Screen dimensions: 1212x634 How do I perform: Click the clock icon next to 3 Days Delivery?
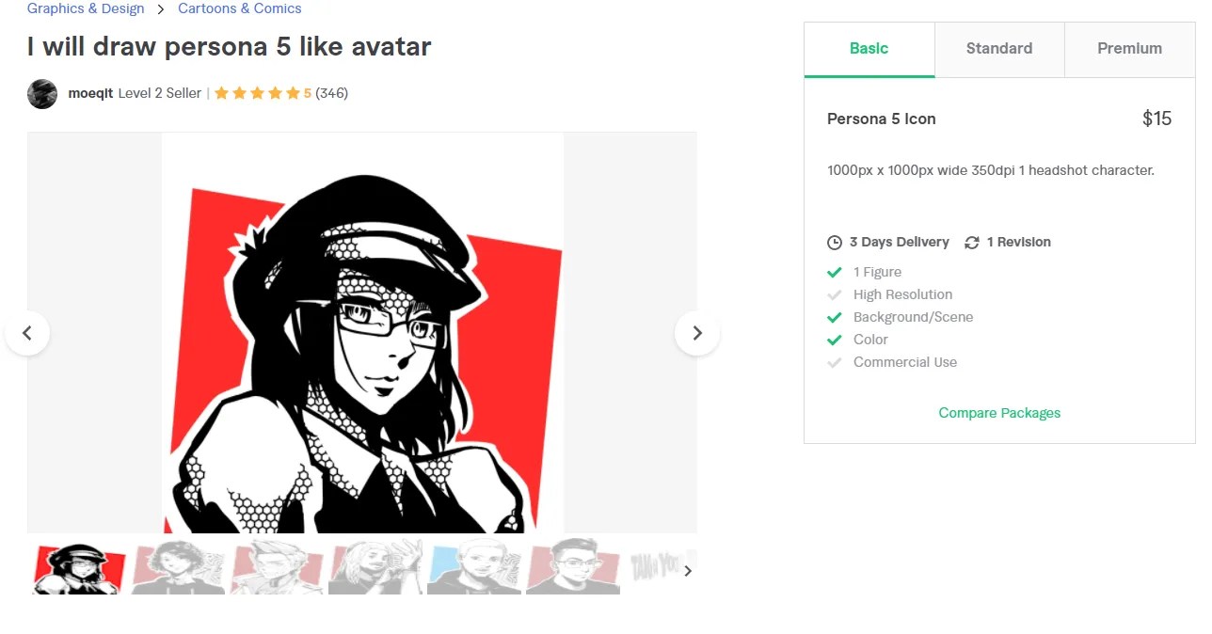coord(835,242)
